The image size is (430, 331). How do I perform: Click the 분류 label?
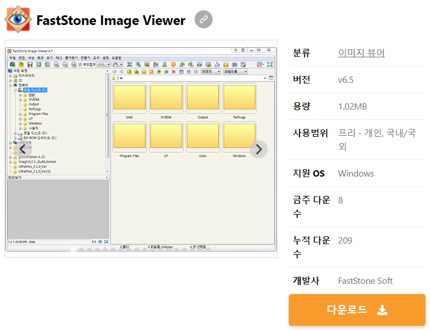(301, 53)
